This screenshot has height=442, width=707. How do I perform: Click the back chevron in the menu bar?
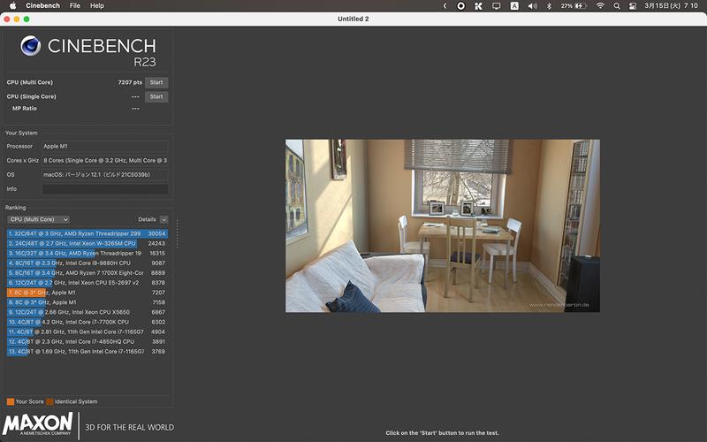pos(445,6)
